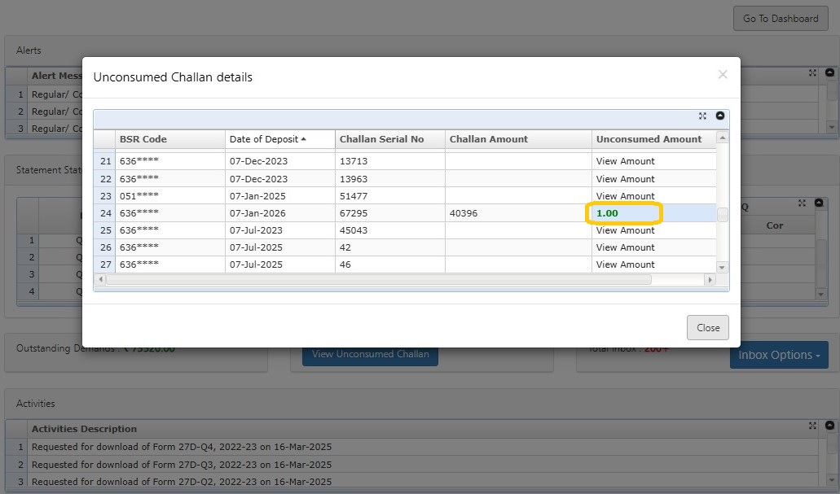Click the challan grid's vertical scroll-up arrow

722,138
